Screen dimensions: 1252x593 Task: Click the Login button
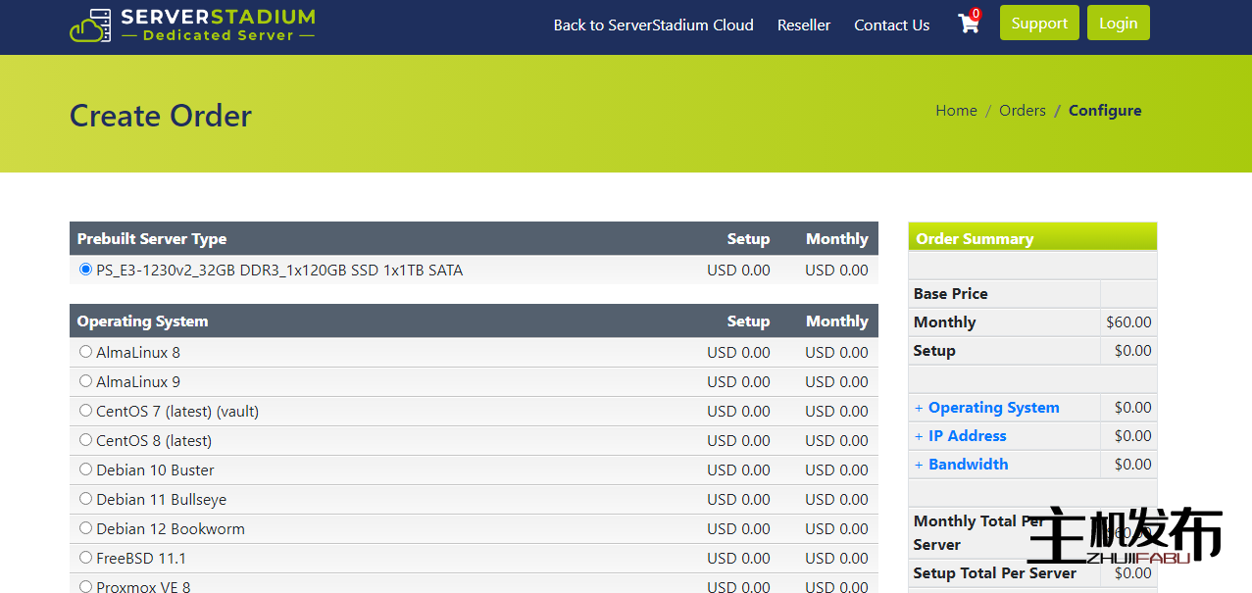pyautogui.click(x=1119, y=24)
